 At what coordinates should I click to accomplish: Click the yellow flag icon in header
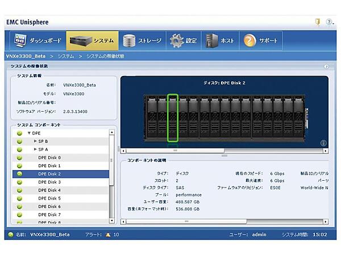[317, 22]
